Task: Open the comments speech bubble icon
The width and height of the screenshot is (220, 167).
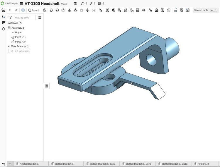Action: pyautogui.click(x=3, y=23)
